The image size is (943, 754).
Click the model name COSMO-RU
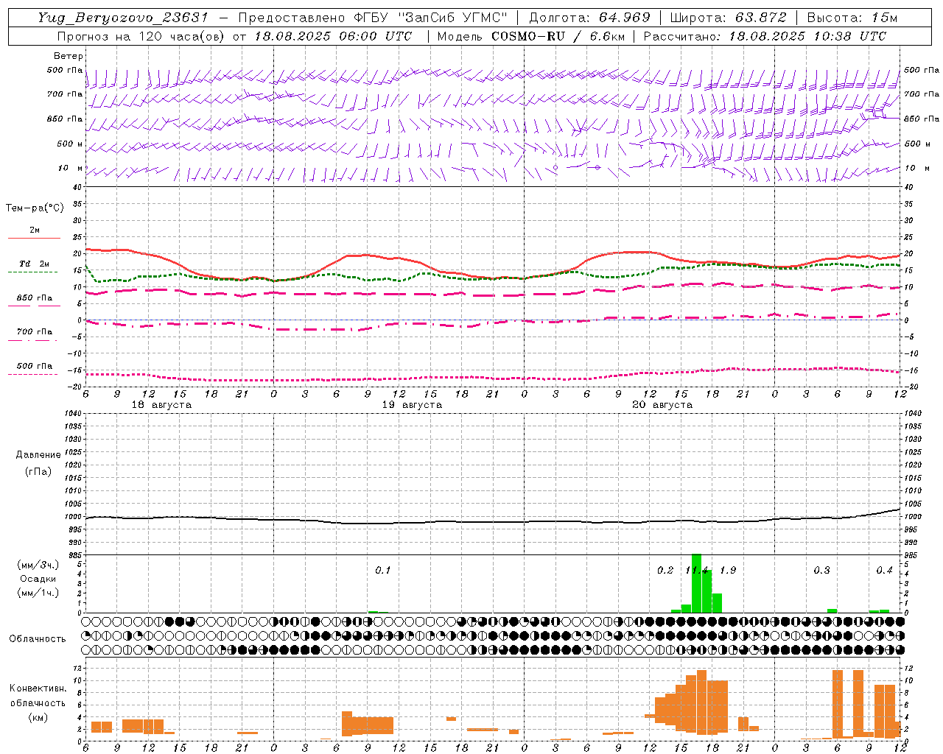(528, 36)
